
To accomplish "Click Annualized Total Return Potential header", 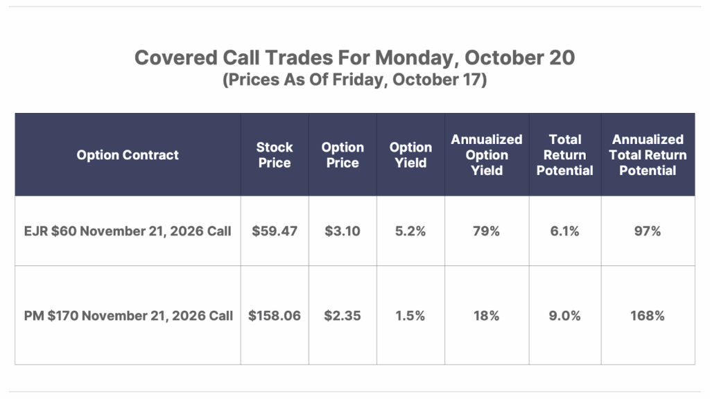I will pos(648,155).
